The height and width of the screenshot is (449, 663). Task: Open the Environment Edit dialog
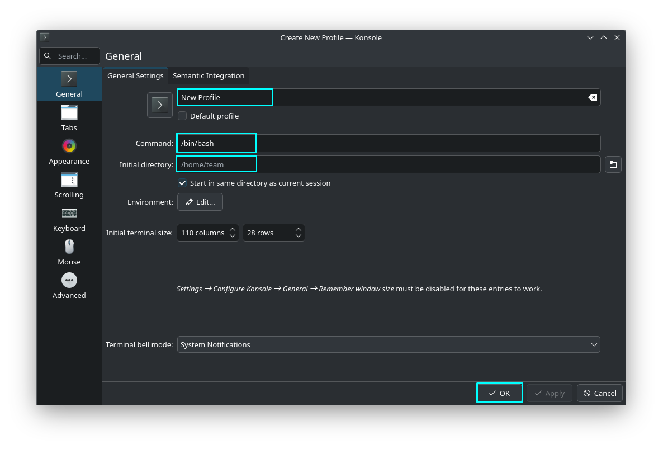(x=200, y=202)
